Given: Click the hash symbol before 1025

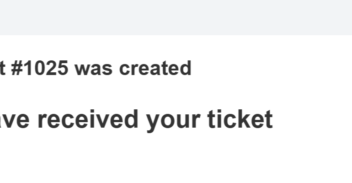Looking at the screenshot, I should 16,69.
